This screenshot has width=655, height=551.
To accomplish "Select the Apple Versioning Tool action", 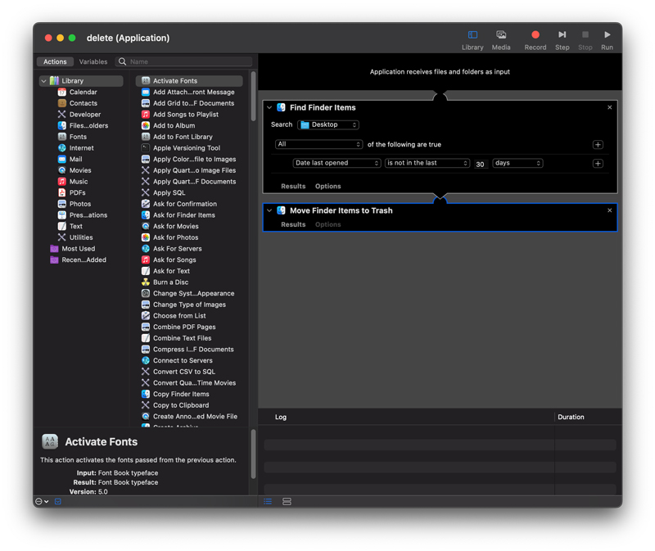I will 187,148.
